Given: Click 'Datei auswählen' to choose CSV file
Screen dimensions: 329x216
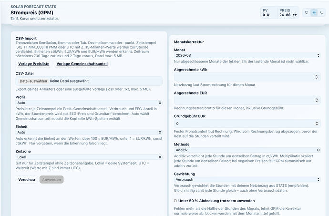Looking at the screenshot, I should [33, 81].
